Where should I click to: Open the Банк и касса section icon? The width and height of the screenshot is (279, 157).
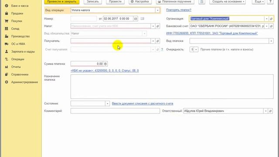click(x=7, y=6)
